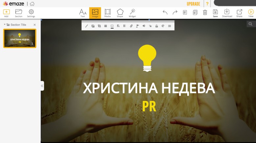This screenshot has height=143, width=256.
Task: Collapse the slides sidebar panel handle
Action: (42, 86)
